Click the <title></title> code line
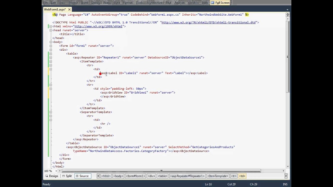 tap(72, 34)
